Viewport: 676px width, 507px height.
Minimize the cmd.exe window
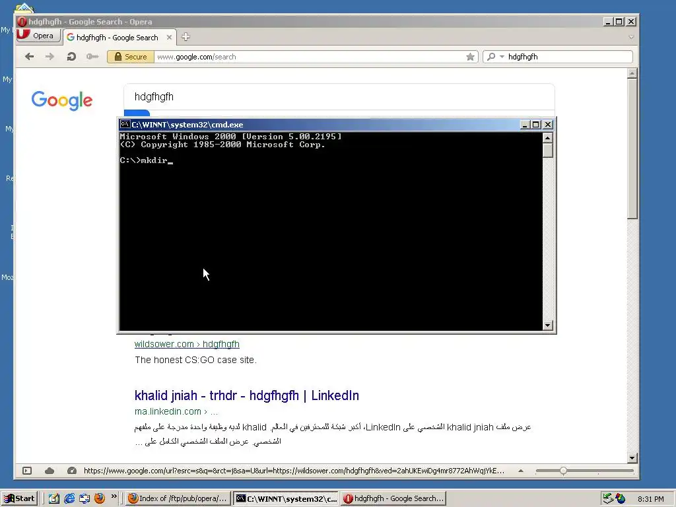[525, 125]
